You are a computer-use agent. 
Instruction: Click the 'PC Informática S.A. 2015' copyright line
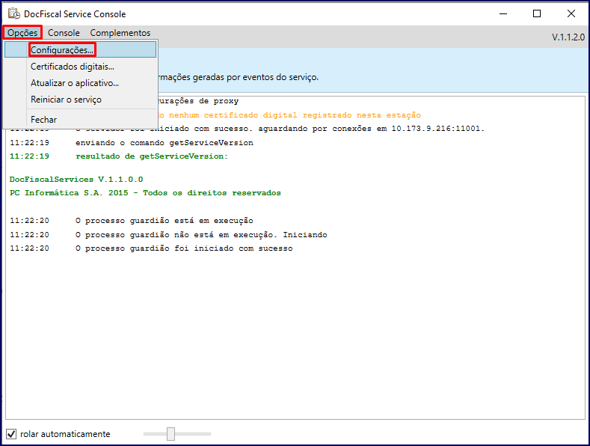(145, 193)
